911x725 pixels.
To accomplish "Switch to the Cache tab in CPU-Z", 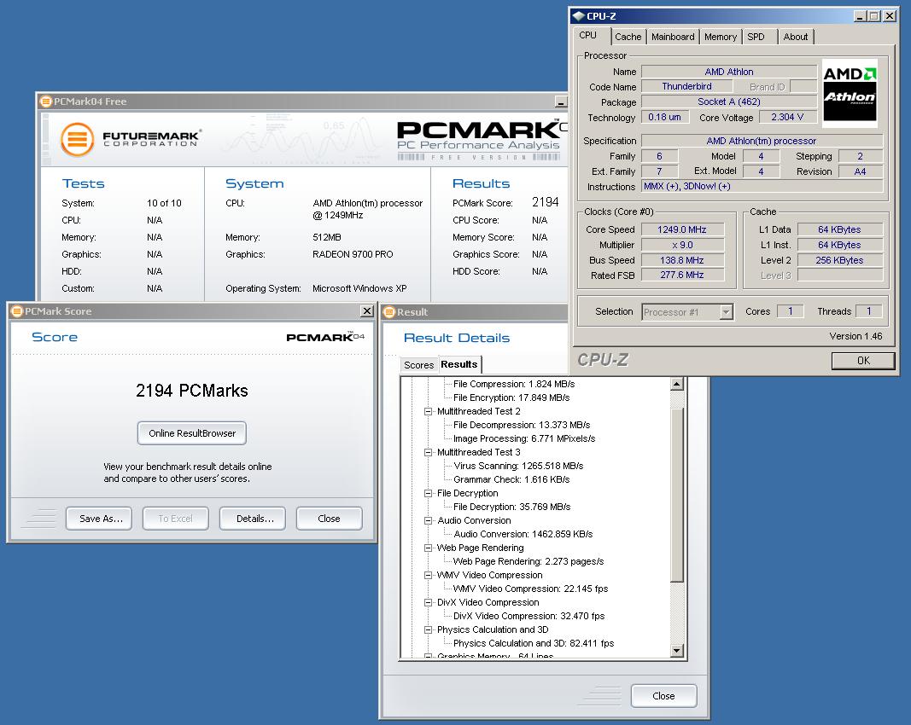I will pyautogui.click(x=628, y=37).
